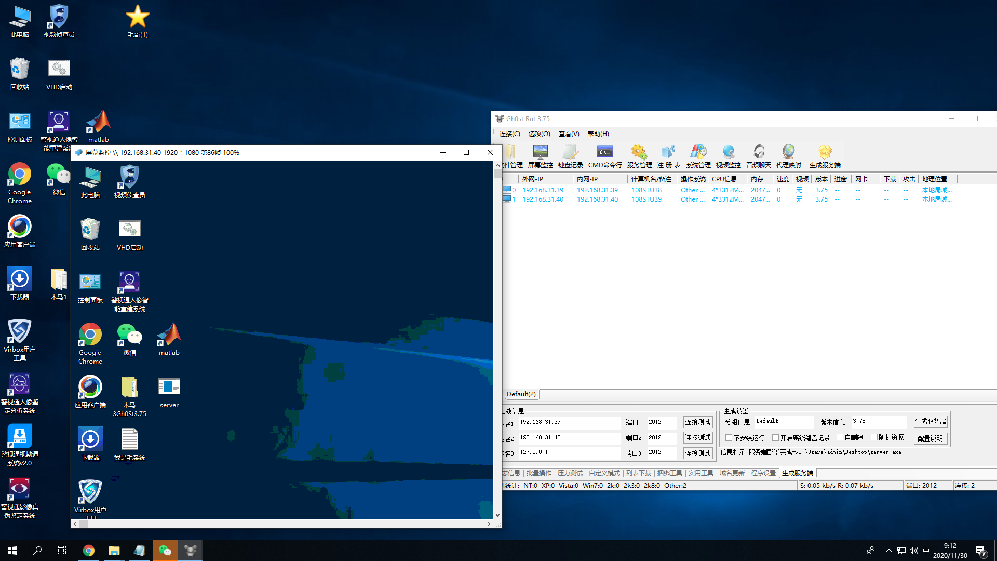Switch to the 压力测试 tab
Image resolution: width=997 pixels, height=561 pixels.
570,473
